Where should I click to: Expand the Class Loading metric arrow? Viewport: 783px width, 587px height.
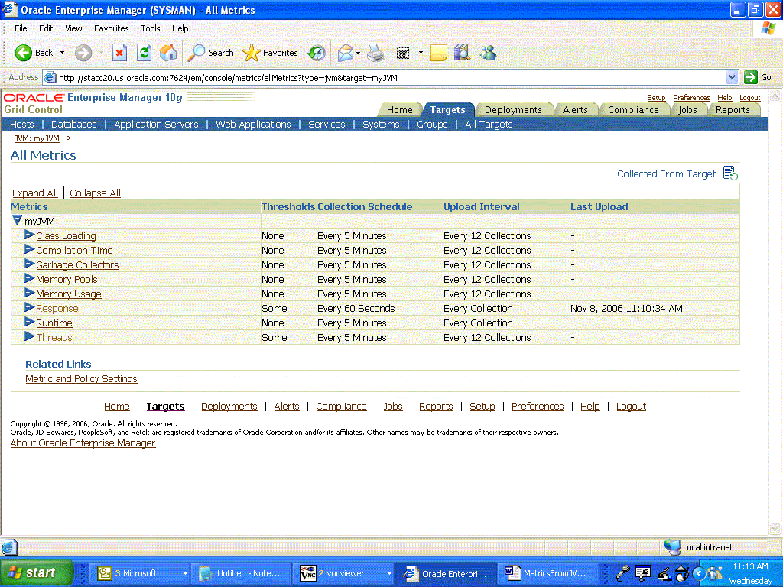point(30,235)
